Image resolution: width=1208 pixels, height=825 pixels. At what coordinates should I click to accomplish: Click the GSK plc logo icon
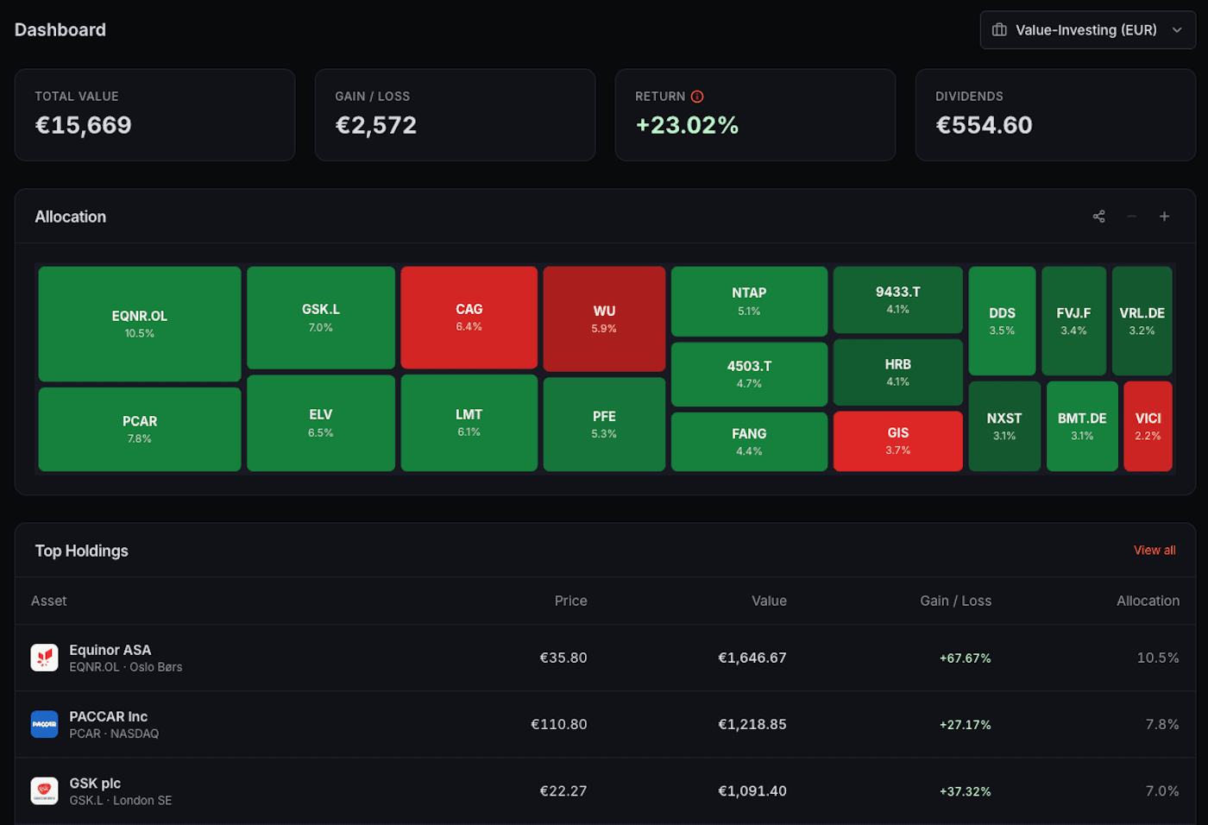(45, 790)
